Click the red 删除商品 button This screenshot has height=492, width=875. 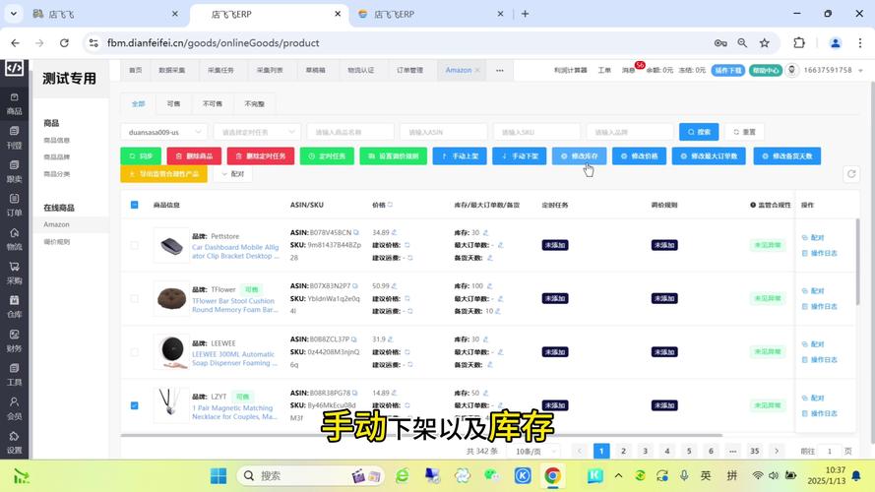tap(194, 156)
